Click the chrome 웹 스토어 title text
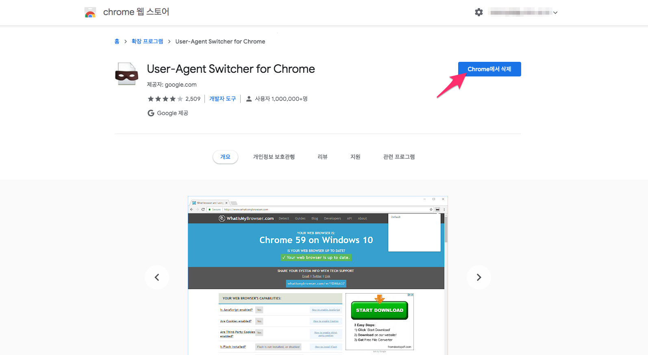 coord(136,12)
